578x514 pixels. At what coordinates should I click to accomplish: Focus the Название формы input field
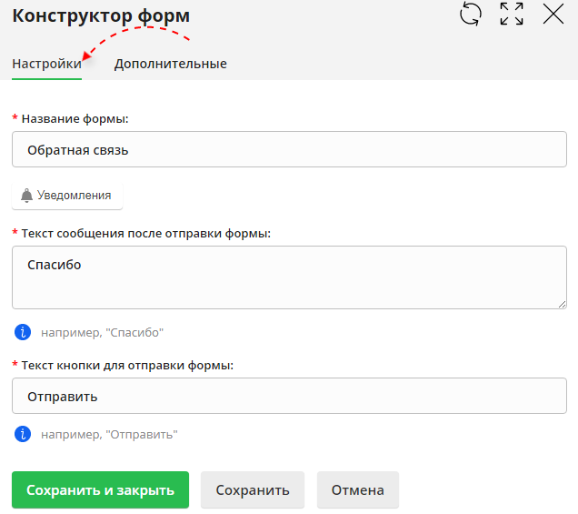(x=289, y=150)
